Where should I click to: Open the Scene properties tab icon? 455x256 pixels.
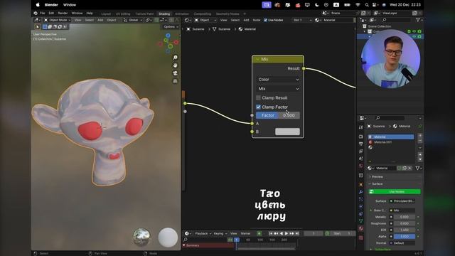click(361, 159)
